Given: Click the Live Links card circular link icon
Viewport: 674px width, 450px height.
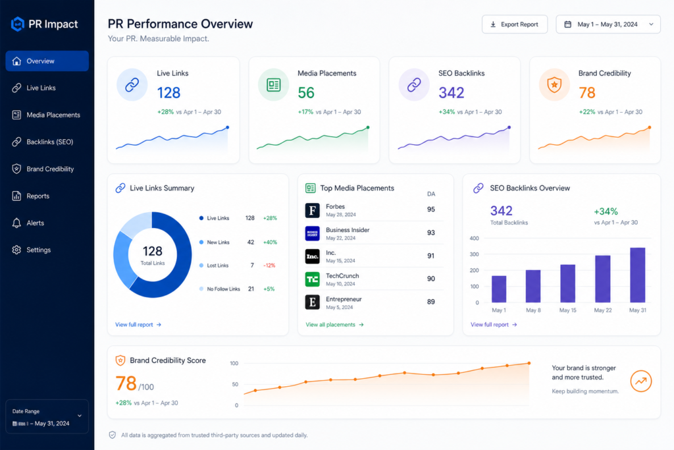Looking at the screenshot, I should tap(132, 85).
